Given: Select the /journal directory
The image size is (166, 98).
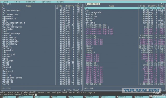Looking at the screenshot, I should (x=125, y=19).
